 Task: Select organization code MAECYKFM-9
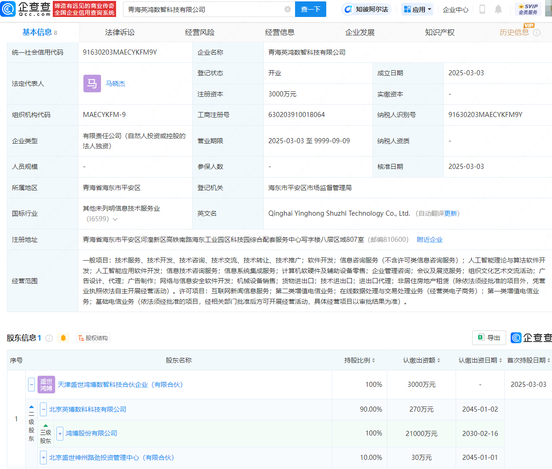click(x=104, y=115)
